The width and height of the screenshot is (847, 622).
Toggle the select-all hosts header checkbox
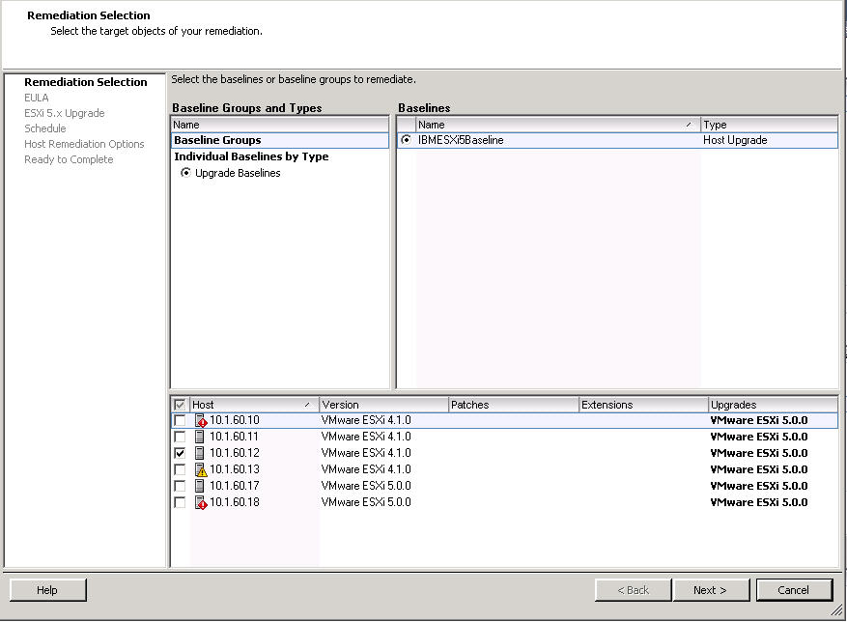(x=180, y=405)
